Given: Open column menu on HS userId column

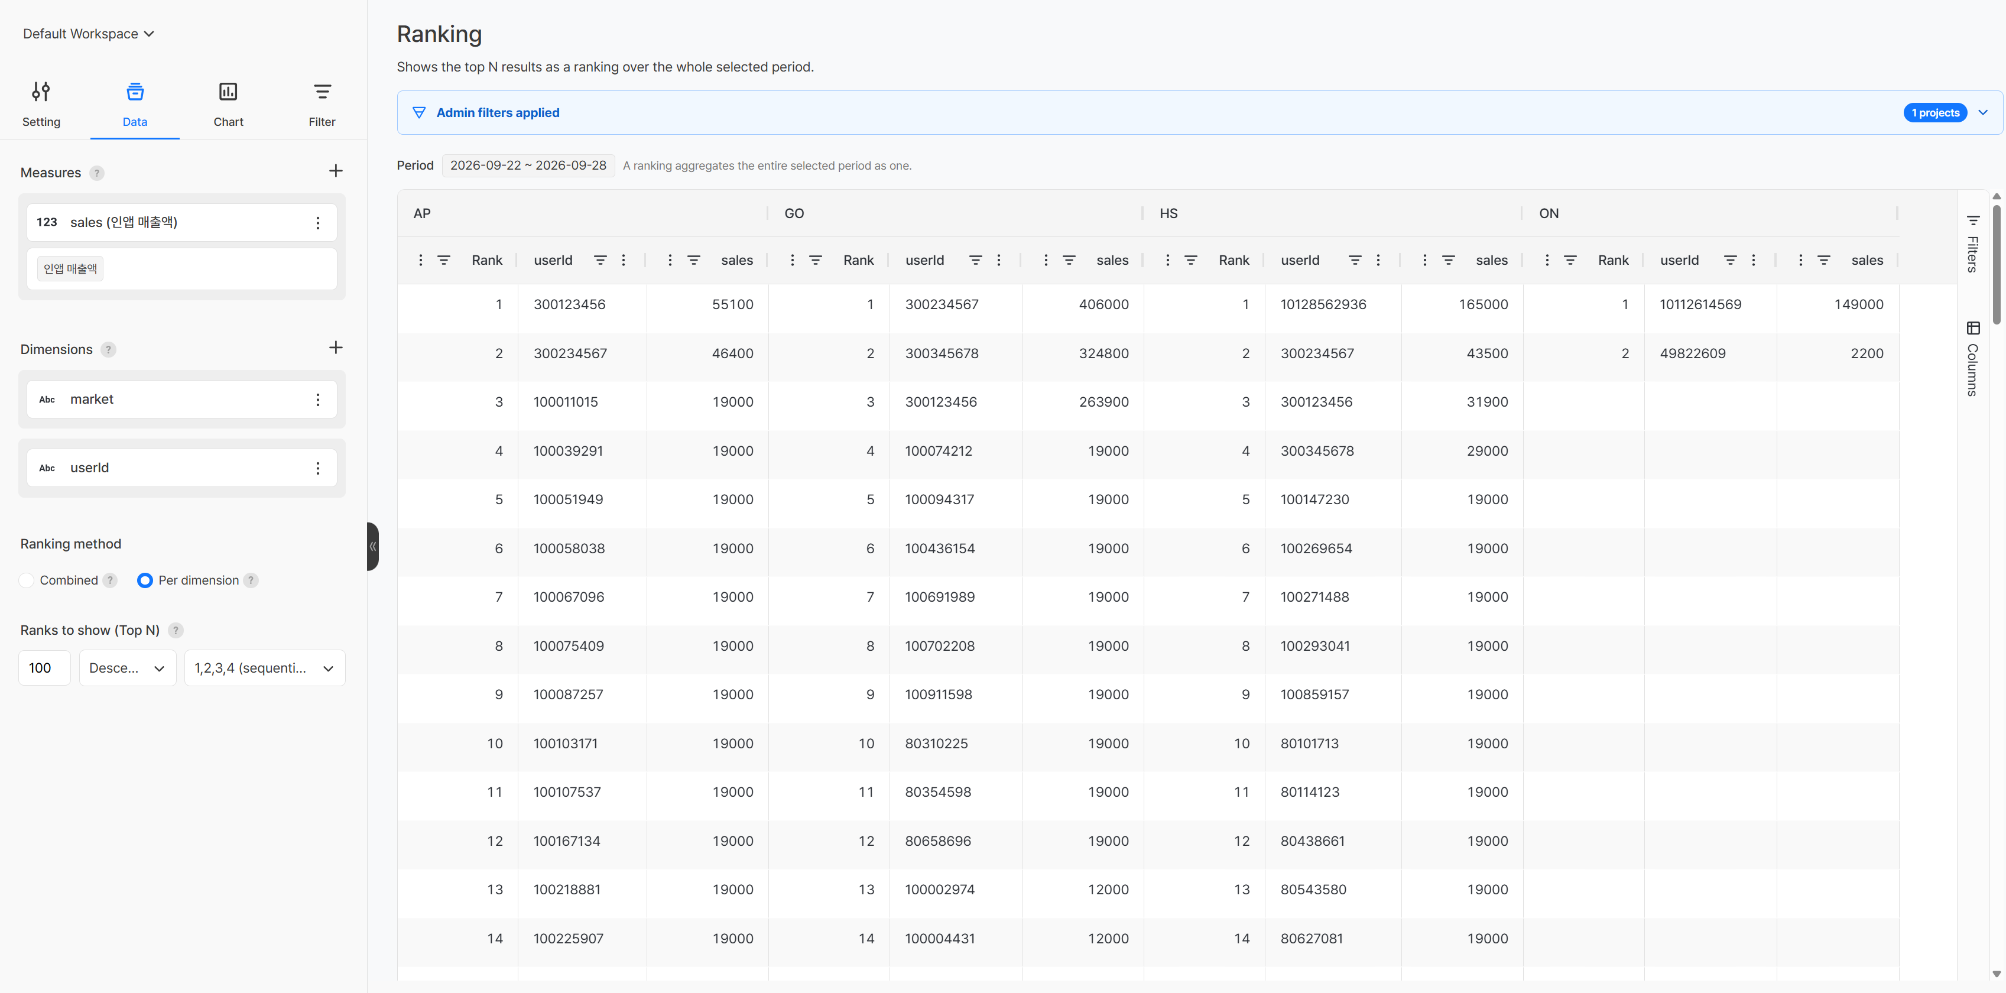Looking at the screenshot, I should point(1378,260).
